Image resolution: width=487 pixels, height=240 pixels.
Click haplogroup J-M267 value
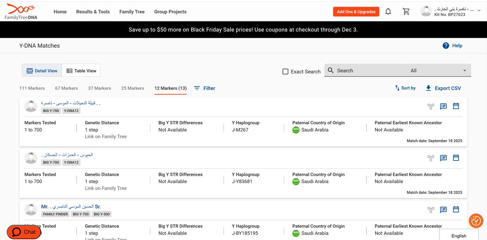point(240,130)
